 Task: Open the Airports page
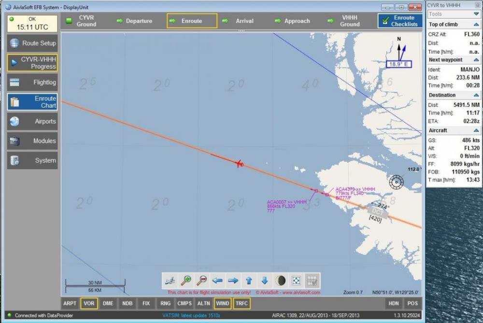[32, 121]
